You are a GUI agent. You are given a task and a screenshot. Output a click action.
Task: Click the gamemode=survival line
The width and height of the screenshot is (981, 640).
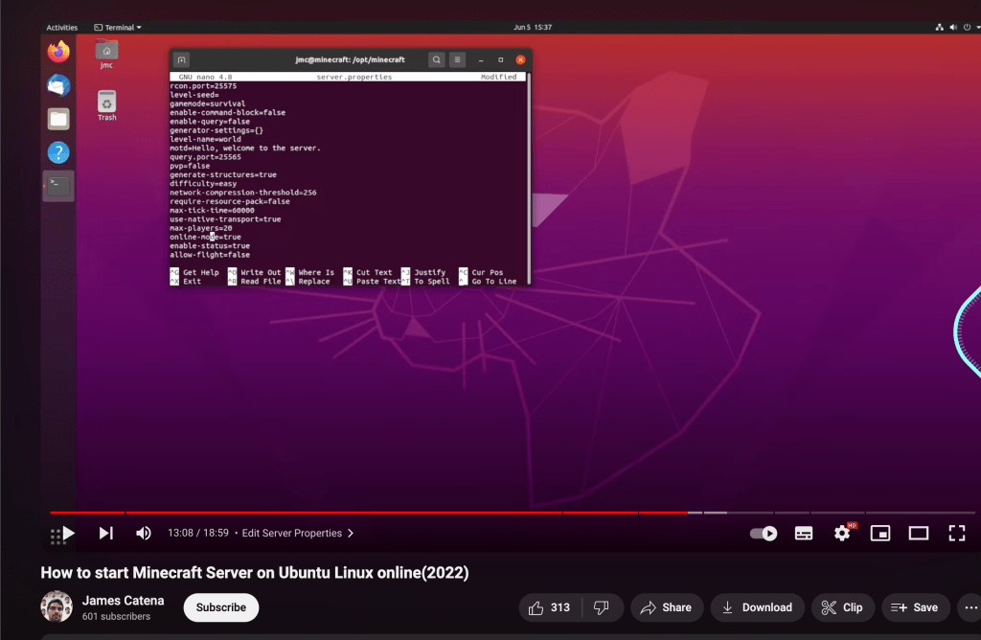point(208,103)
